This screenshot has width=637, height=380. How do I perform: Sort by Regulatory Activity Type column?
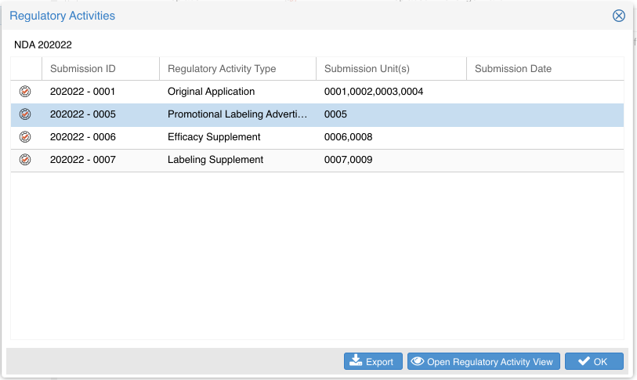tap(222, 69)
